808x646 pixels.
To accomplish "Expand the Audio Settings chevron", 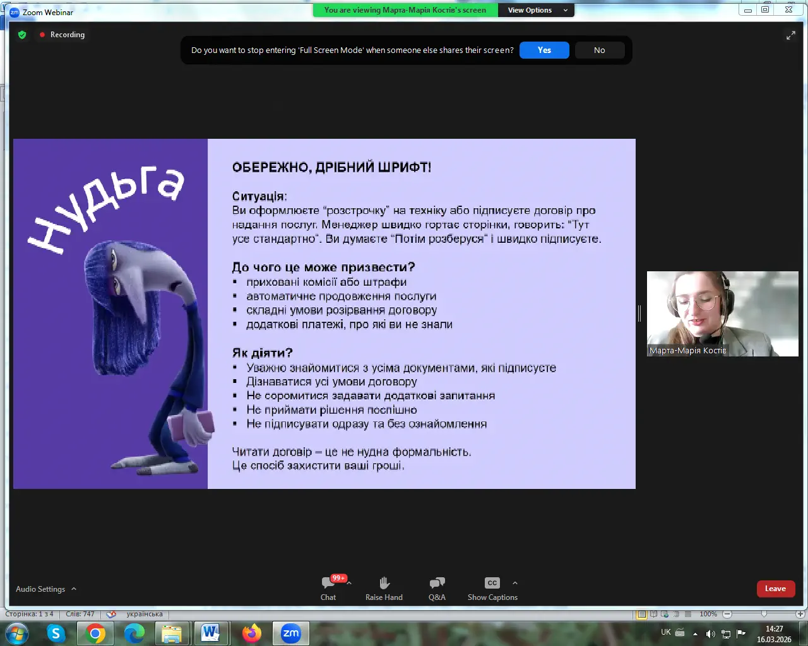I will coord(74,589).
